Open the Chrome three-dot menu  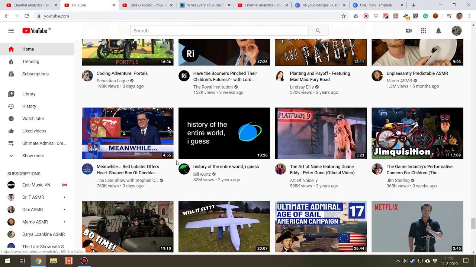pos(469,16)
